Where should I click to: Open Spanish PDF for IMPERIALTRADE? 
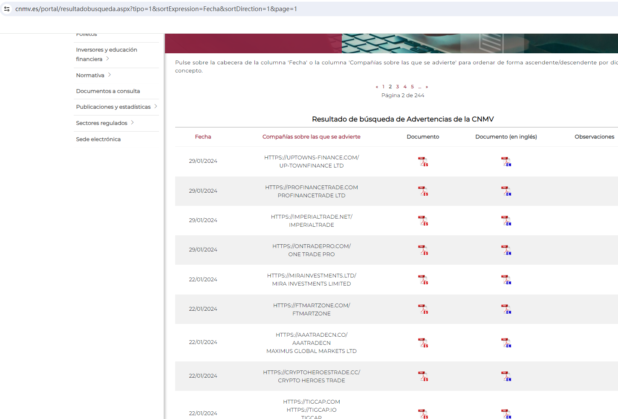[x=423, y=221]
